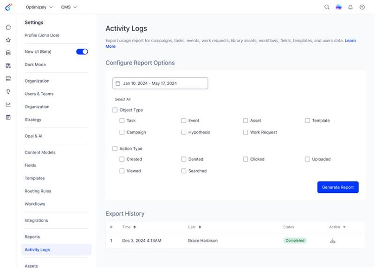Open the notifications bell icon

pyautogui.click(x=350, y=7)
